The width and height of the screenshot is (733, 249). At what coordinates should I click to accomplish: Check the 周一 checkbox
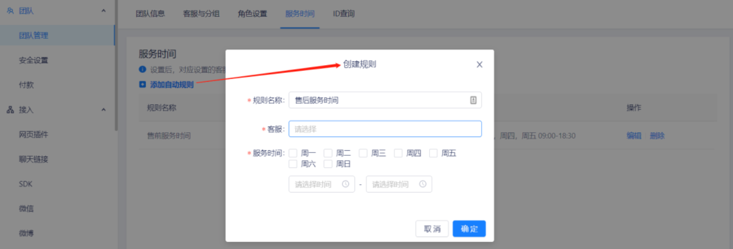click(294, 153)
